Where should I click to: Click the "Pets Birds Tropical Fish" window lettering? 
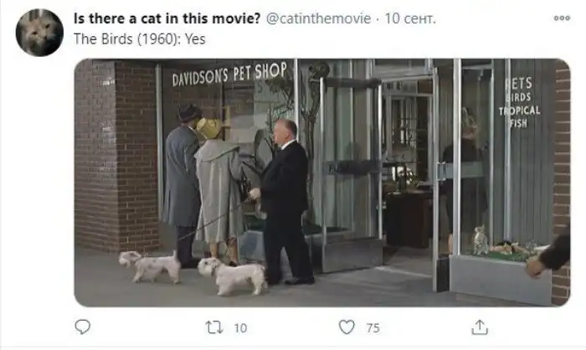pos(520,103)
